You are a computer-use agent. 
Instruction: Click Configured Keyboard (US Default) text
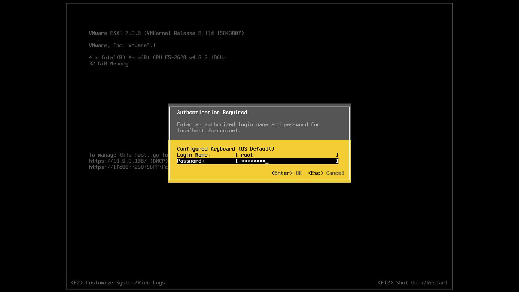click(x=226, y=149)
